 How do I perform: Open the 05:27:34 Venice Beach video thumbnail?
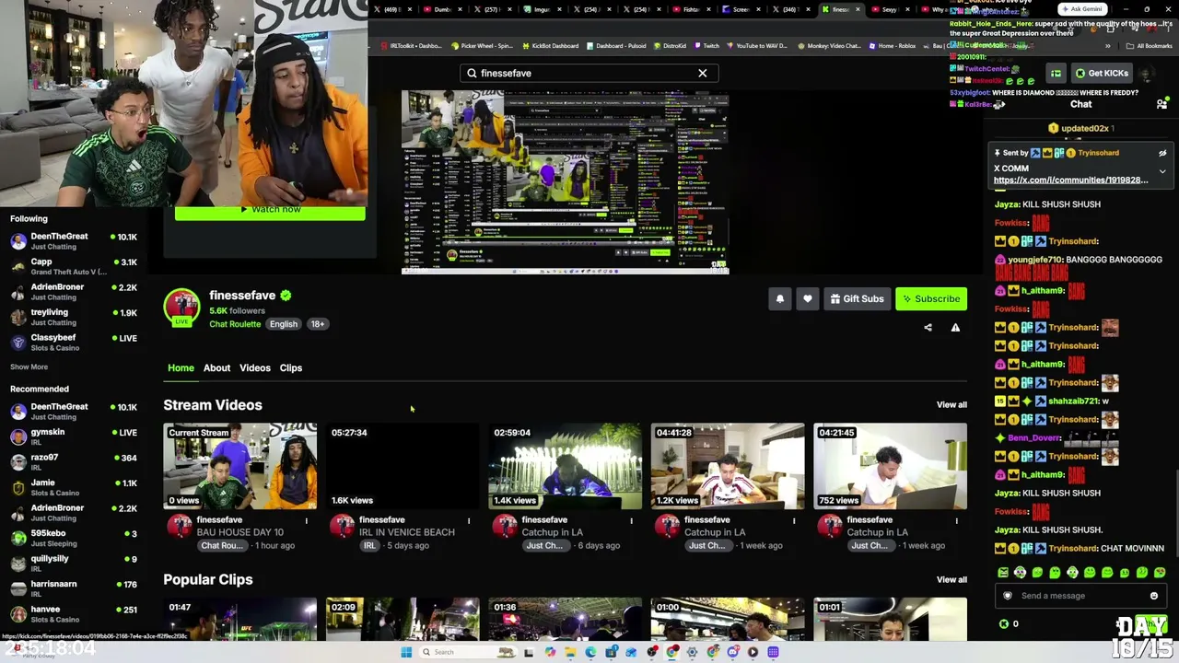click(x=403, y=466)
